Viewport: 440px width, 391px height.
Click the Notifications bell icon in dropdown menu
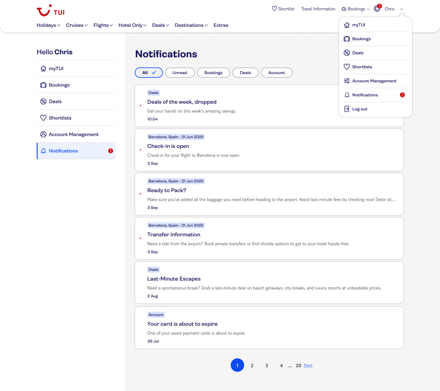pyautogui.click(x=347, y=95)
